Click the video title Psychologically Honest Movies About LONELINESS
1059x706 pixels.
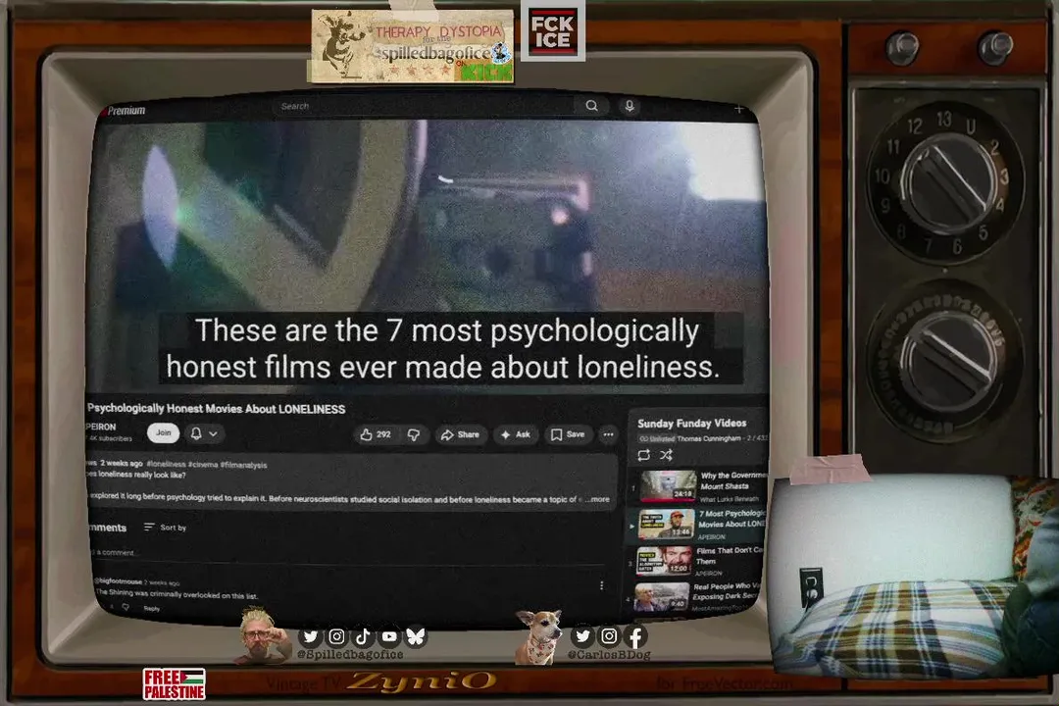[216, 408]
